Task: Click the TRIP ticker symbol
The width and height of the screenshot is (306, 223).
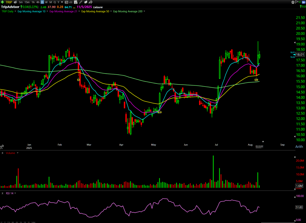Action: pos(8,2)
